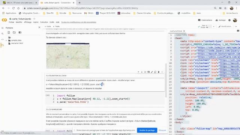Open the Chrome three-dot menu

[237, 8]
